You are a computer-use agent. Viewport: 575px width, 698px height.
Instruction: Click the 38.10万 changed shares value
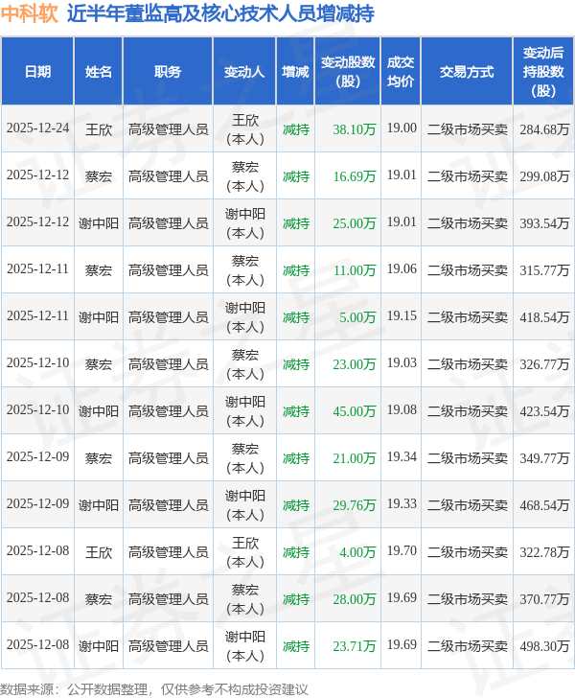click(x=355, y=129)
